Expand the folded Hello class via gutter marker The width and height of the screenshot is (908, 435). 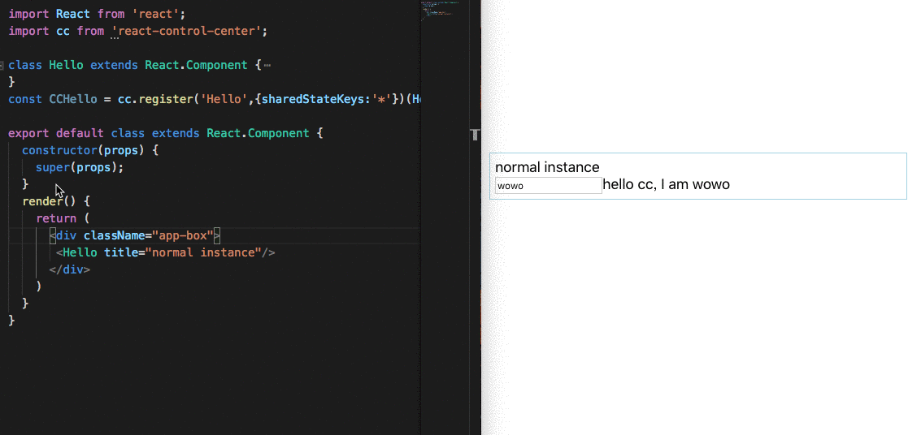(2, 66)
